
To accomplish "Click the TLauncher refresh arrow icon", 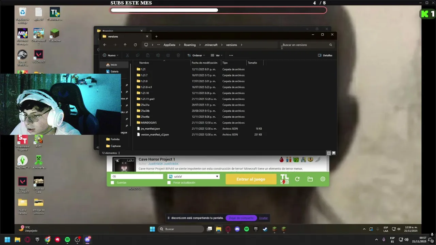I will 297,179.
